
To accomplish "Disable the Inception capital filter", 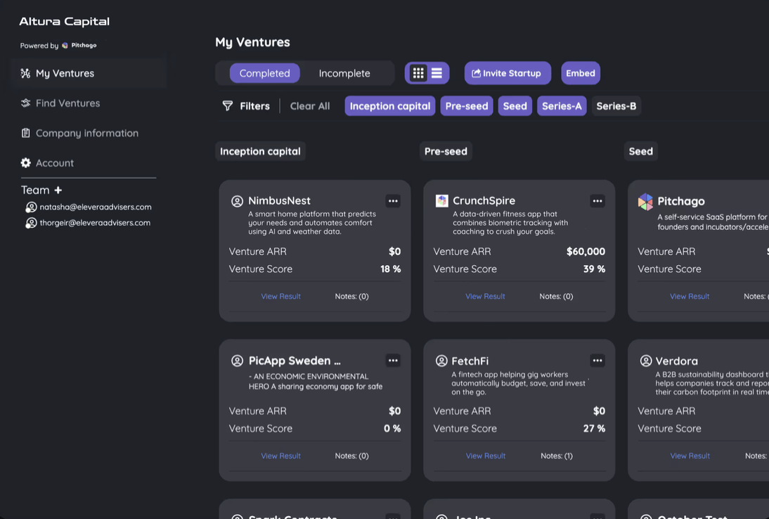I will point(389,105).
